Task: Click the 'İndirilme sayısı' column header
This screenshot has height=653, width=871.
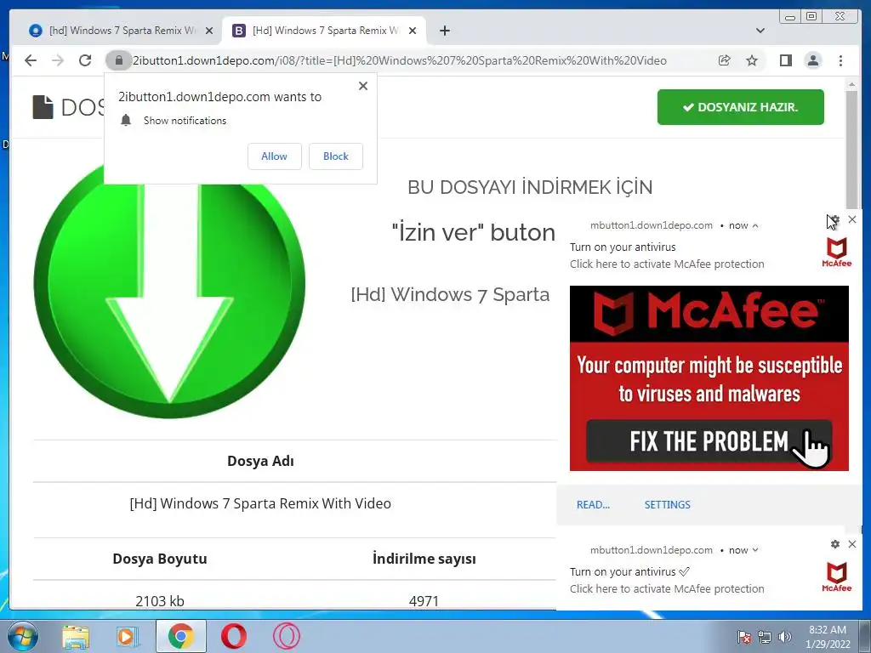Action: (x=424, y=559)
